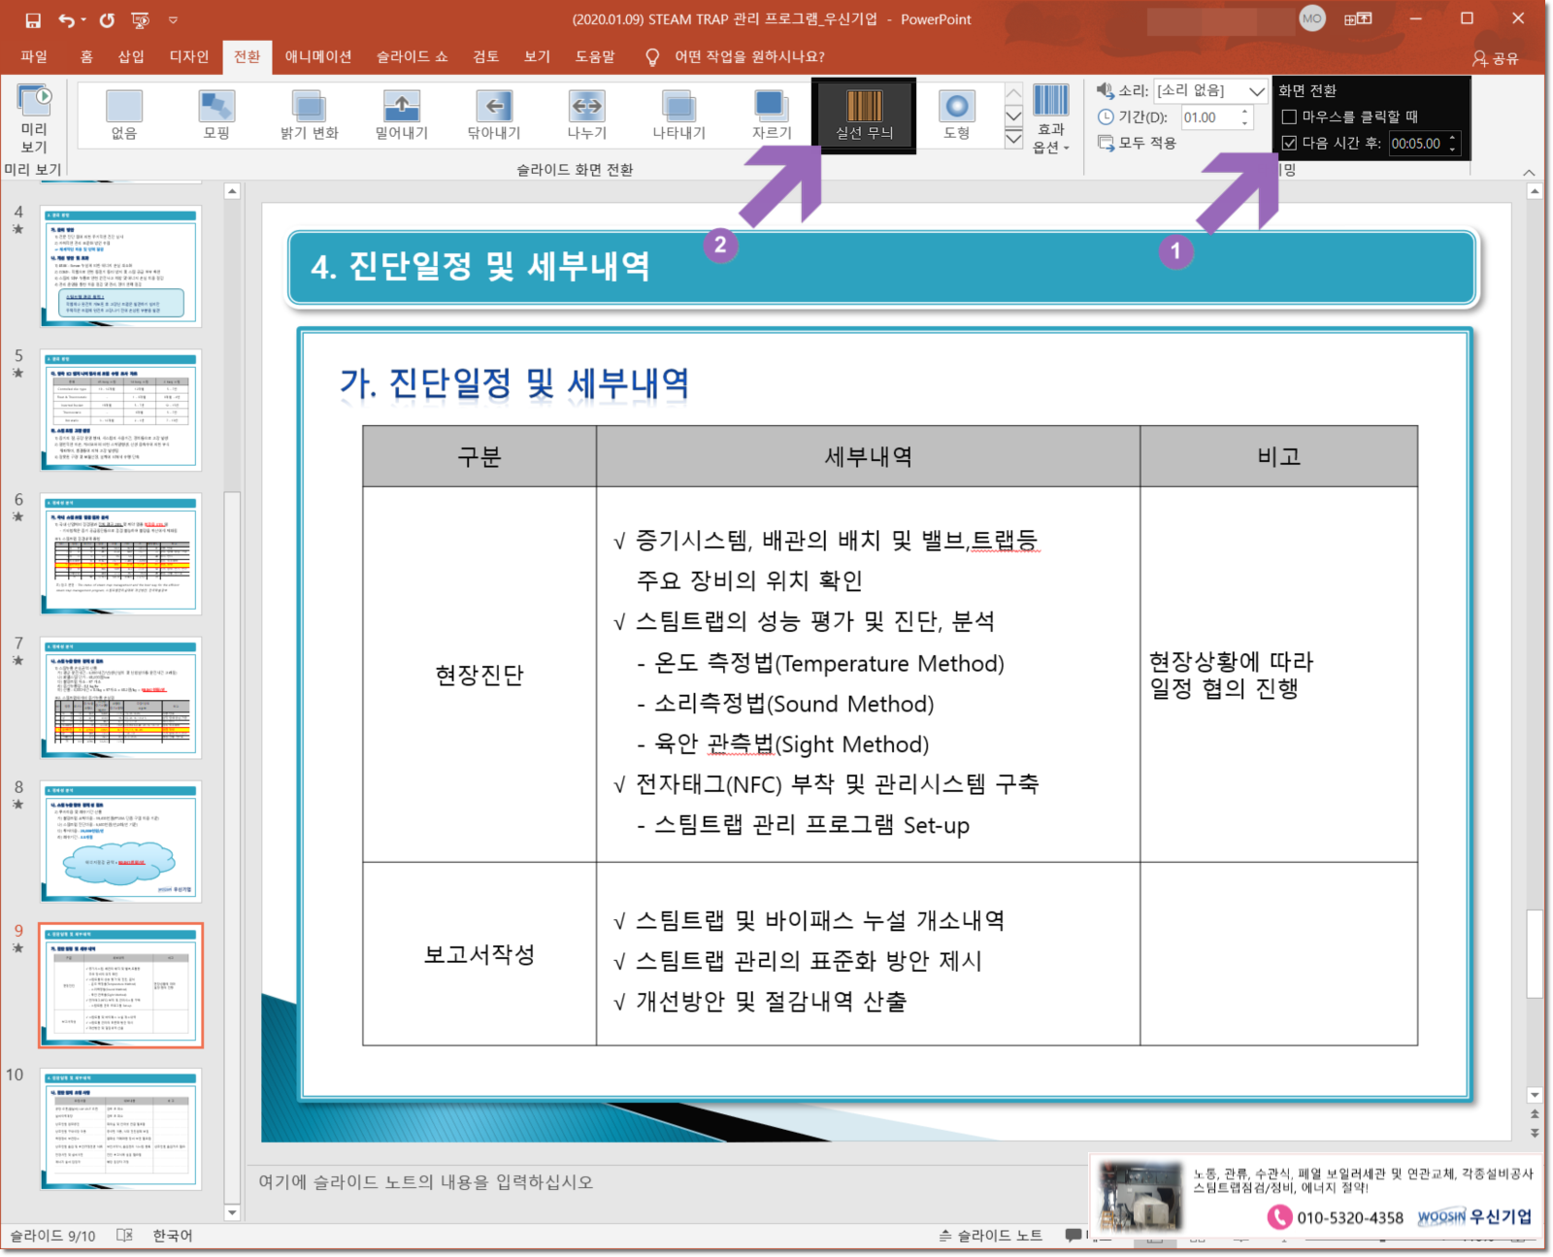Viewport: 1553px width, 1257px height.
Task: Click the 공유 share button
Action: click(1496, 58)
